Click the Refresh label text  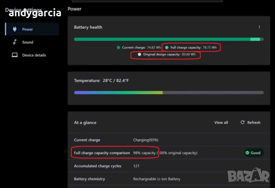click(x=254, y=122)
